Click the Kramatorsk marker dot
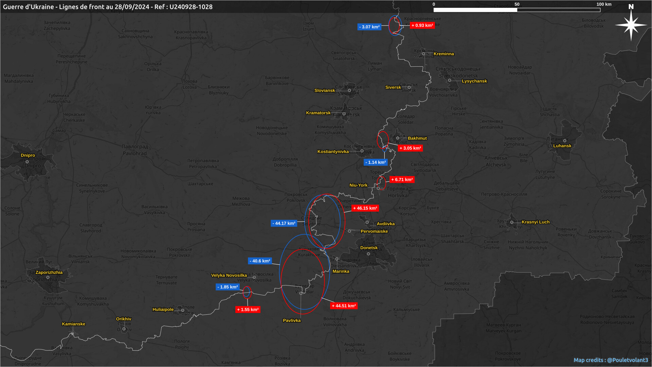 coord(344,114)
